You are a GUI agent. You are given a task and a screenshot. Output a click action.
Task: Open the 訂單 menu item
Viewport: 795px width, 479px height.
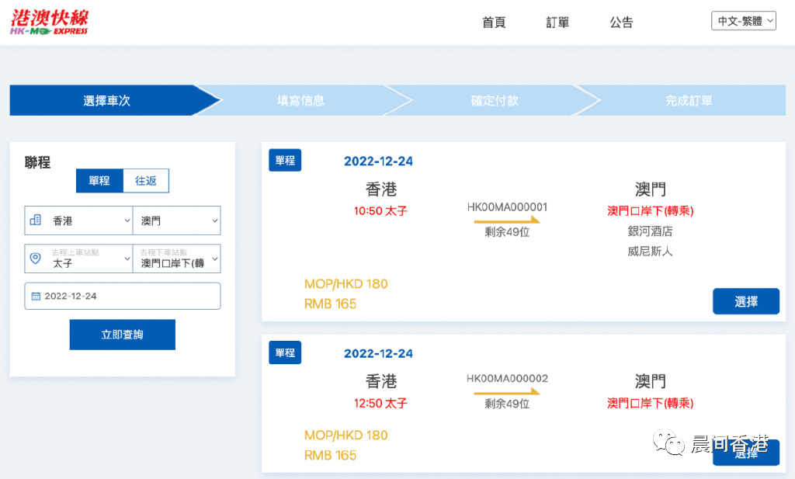tap(557, 23)
